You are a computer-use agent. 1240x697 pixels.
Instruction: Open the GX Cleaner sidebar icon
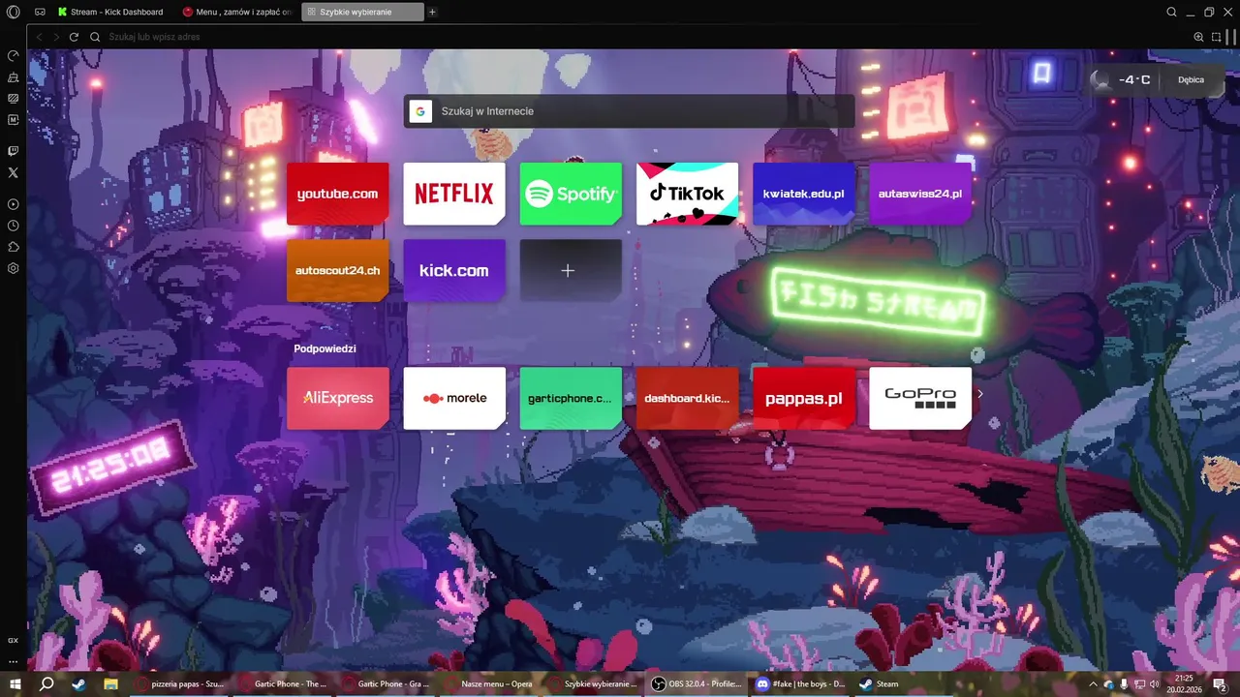13,77
